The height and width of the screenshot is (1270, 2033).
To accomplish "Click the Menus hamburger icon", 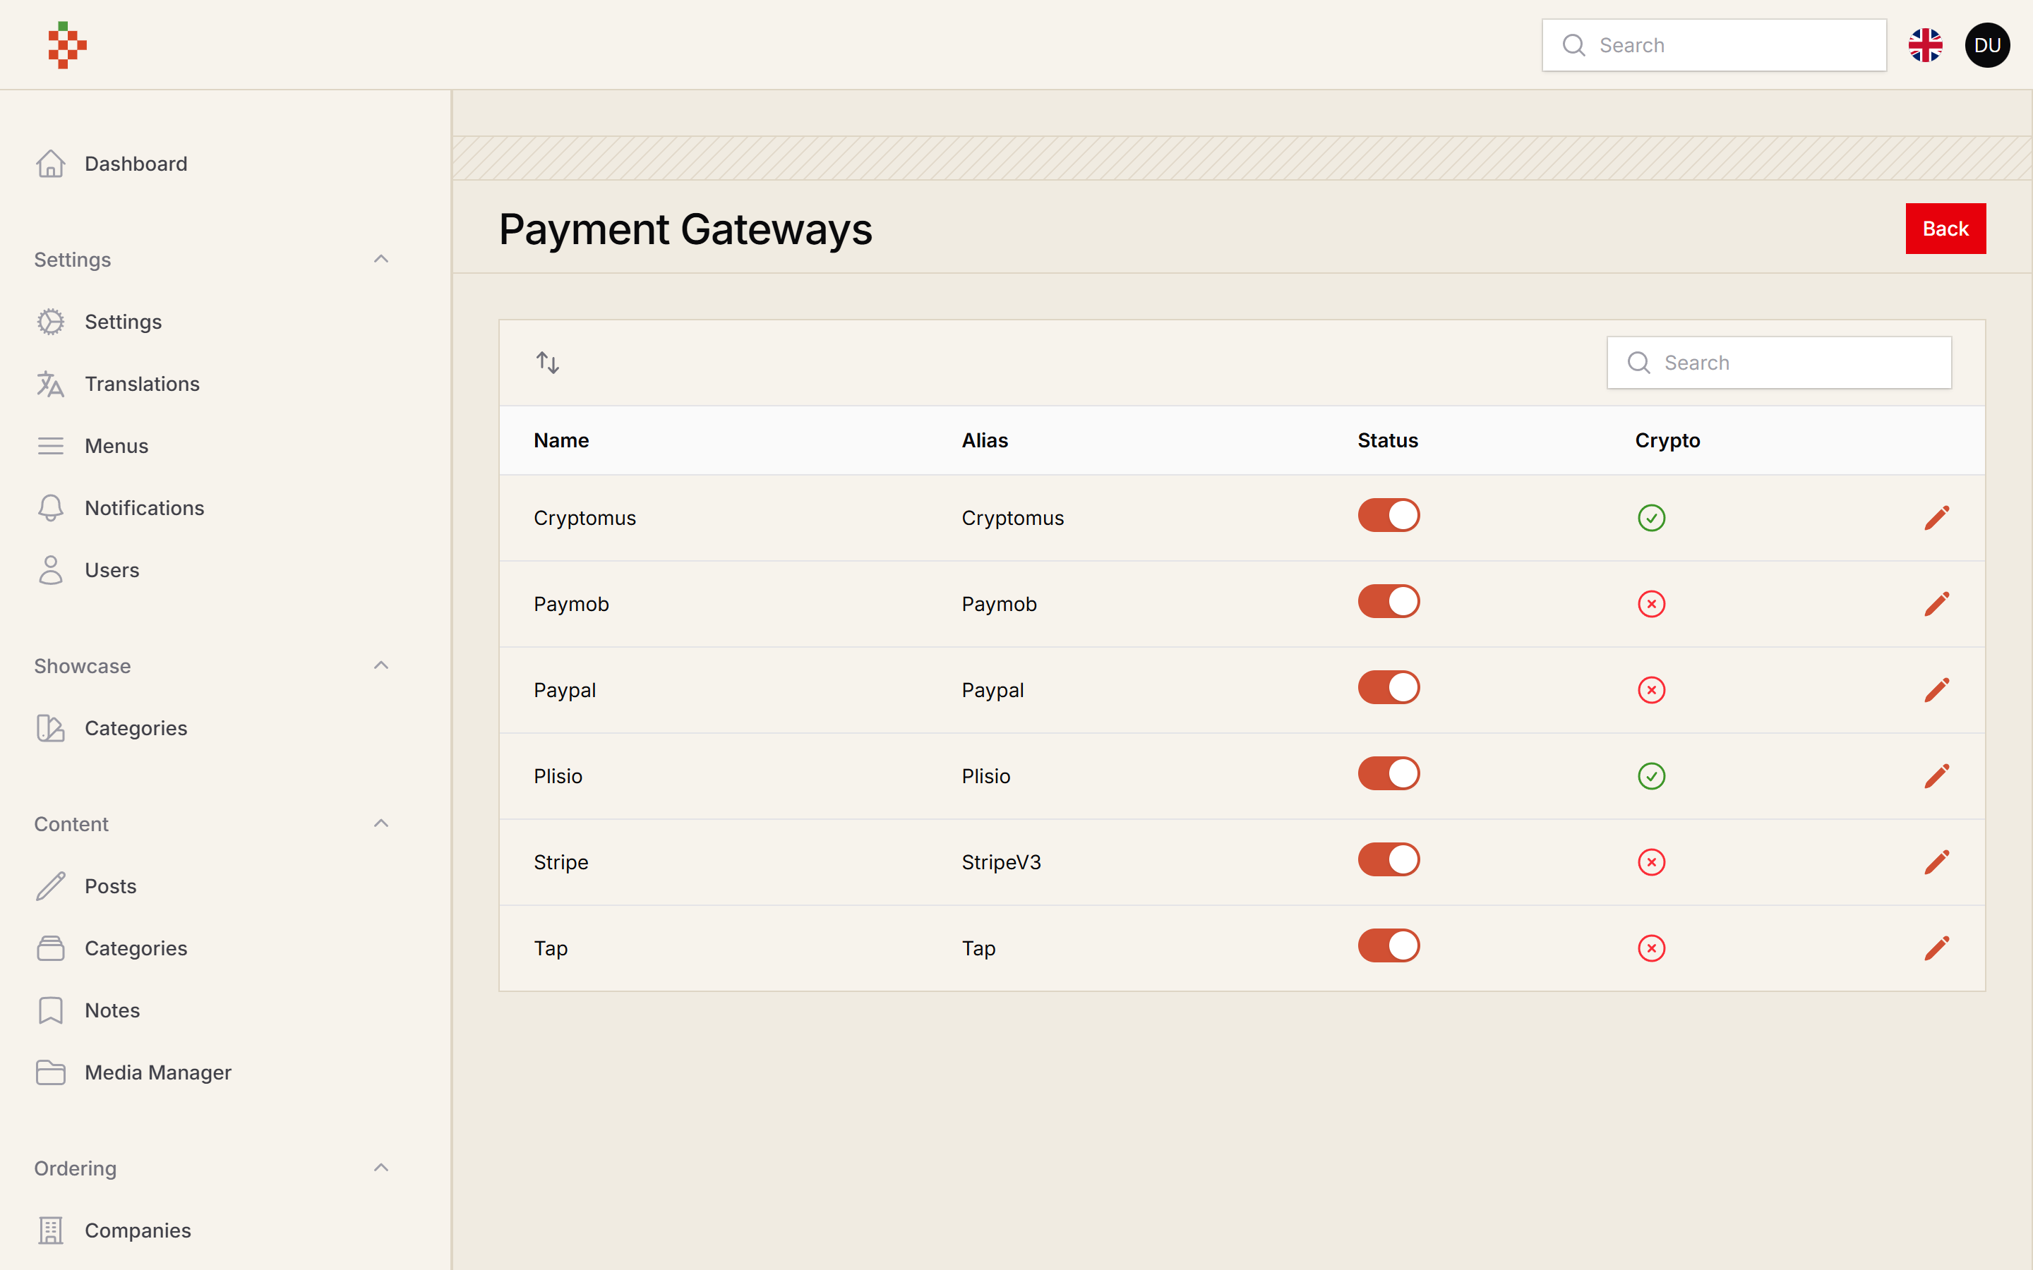I will pos(50,446).
